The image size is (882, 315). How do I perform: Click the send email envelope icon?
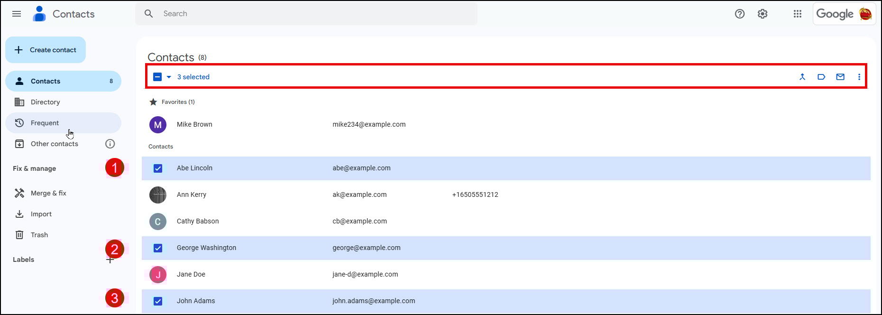click(x=840, y=77)
